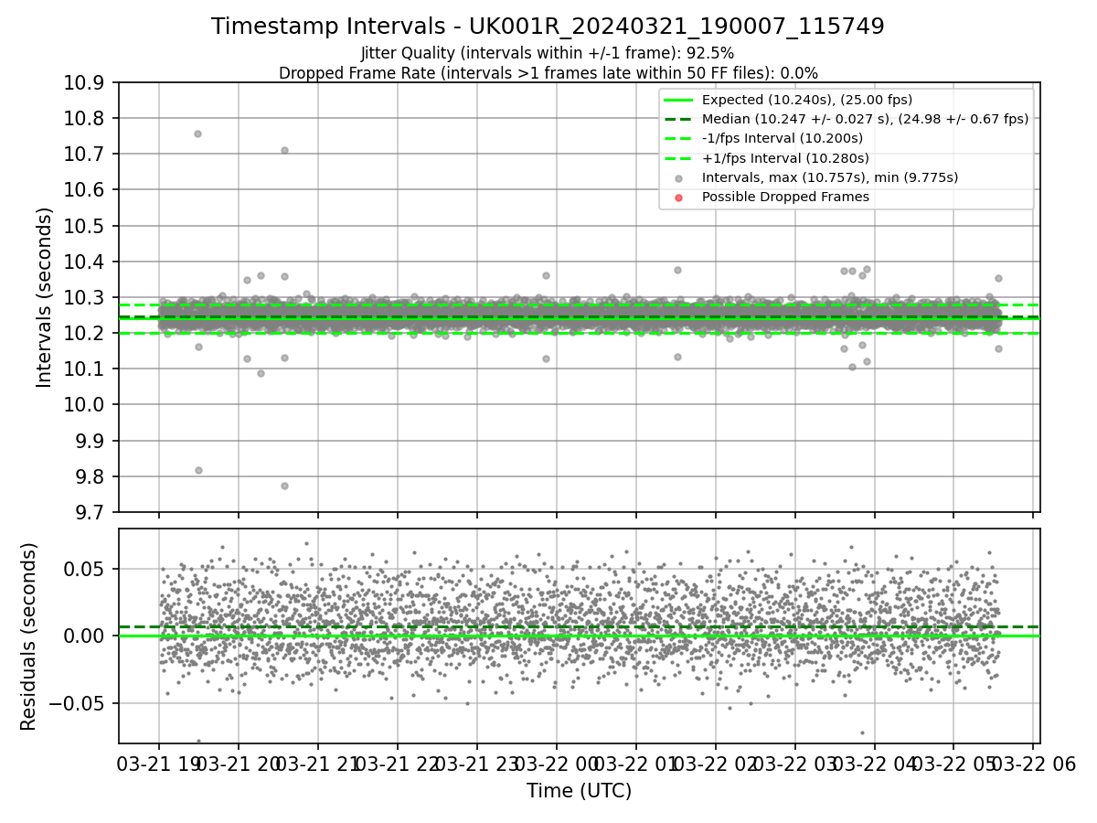This screenshot has height=823, width=1097.
Task: Click the 'Jitter Quality' subtitle line
Action: coord(548,53)
